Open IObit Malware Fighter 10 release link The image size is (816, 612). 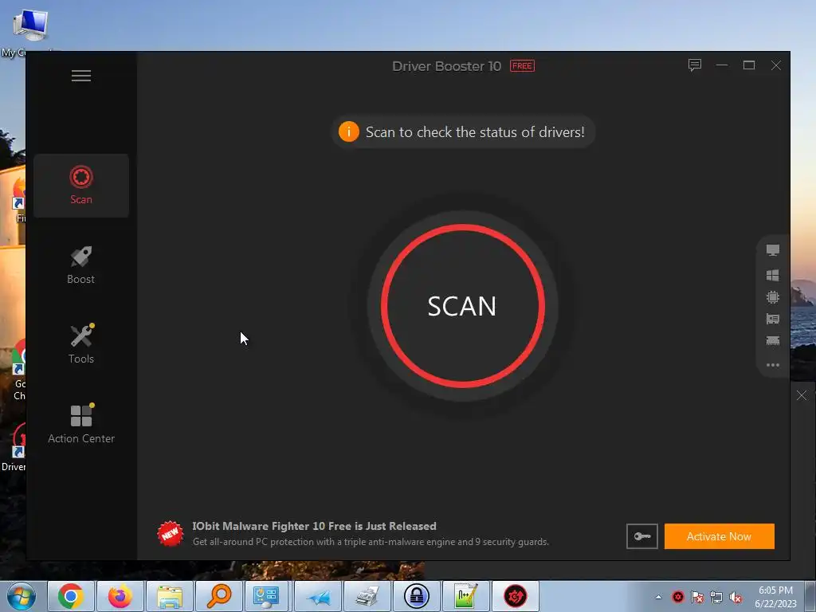coord(314,526)
